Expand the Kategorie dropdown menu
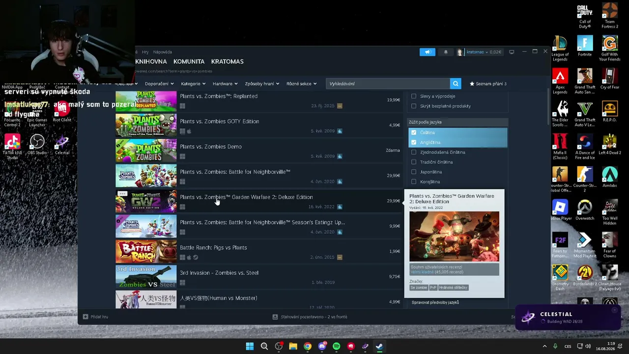Viewport: 629px width, 354px height. click(x=193, y=84)
